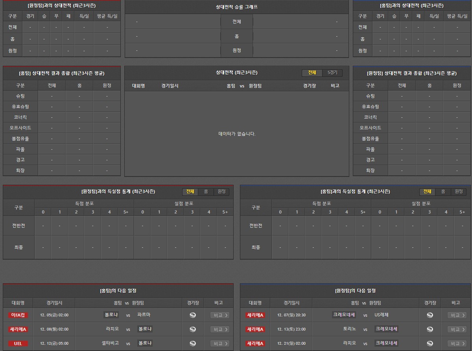The width and height of the screenshot is (472, 351).
Task: Click 세리에A badge for 12. 07 fixture
Action: [x=255, y=315]
